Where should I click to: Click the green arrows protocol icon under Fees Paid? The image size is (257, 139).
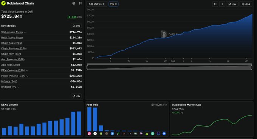(118, 134)
